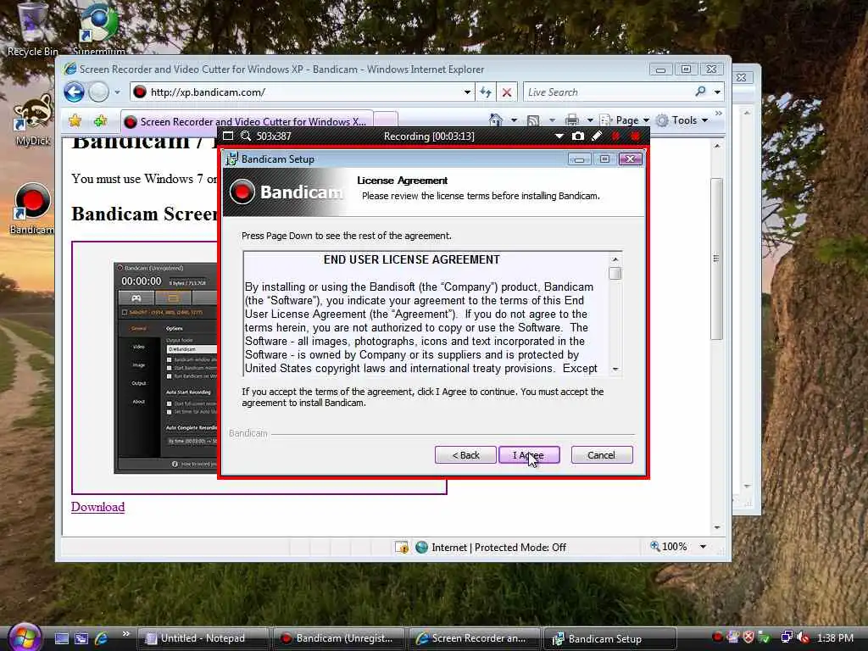This screenshot has height=651, width=868.
Task: Expand the quick launch overflow chevron
Action: click(125, 634)
